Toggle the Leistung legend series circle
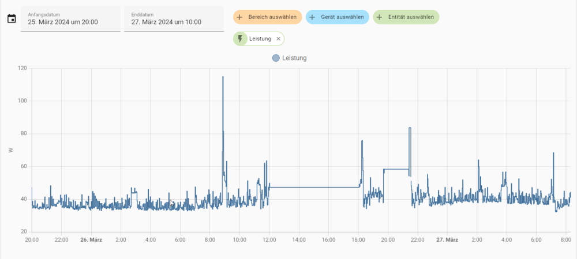Viewport: 577px width, 259px height. (276, 58)
